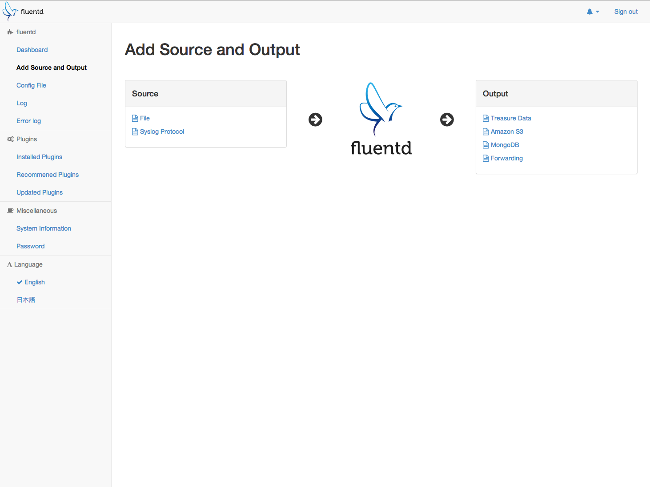This screenshot has width=650, height=487.
Task: Click the Treasure Data document icon
Action: [486, 118]
